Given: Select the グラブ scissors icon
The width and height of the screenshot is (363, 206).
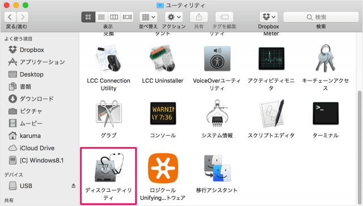Looking at the screenshot, I should [108, 113].
